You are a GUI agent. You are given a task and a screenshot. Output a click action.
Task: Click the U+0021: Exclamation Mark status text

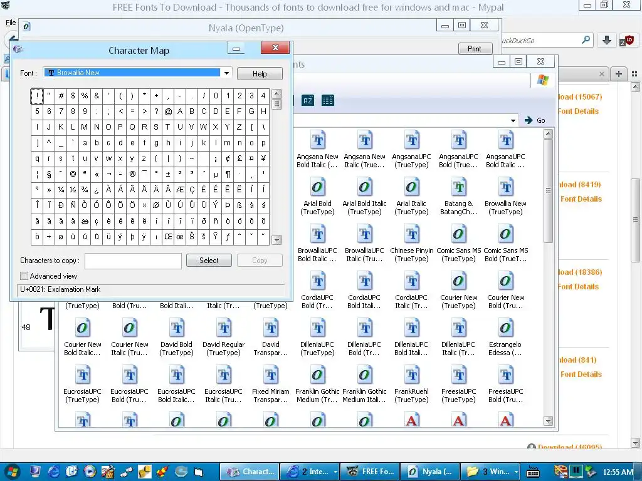60,289
